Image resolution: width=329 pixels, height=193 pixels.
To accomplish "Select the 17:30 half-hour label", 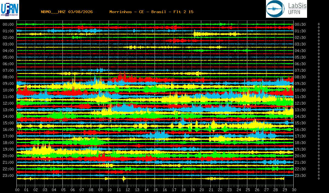I will [300, 136].
